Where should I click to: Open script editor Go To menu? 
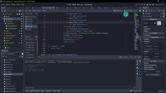[39, 11]
